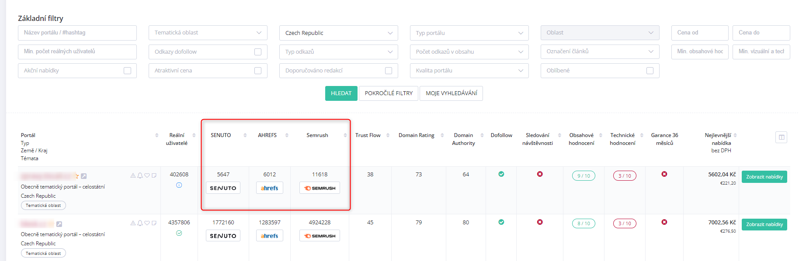Click red Sledování návštěvnosti cross in the 7002,56 Kč row
The height and width of the screenshot is (261, 799).
540,222
